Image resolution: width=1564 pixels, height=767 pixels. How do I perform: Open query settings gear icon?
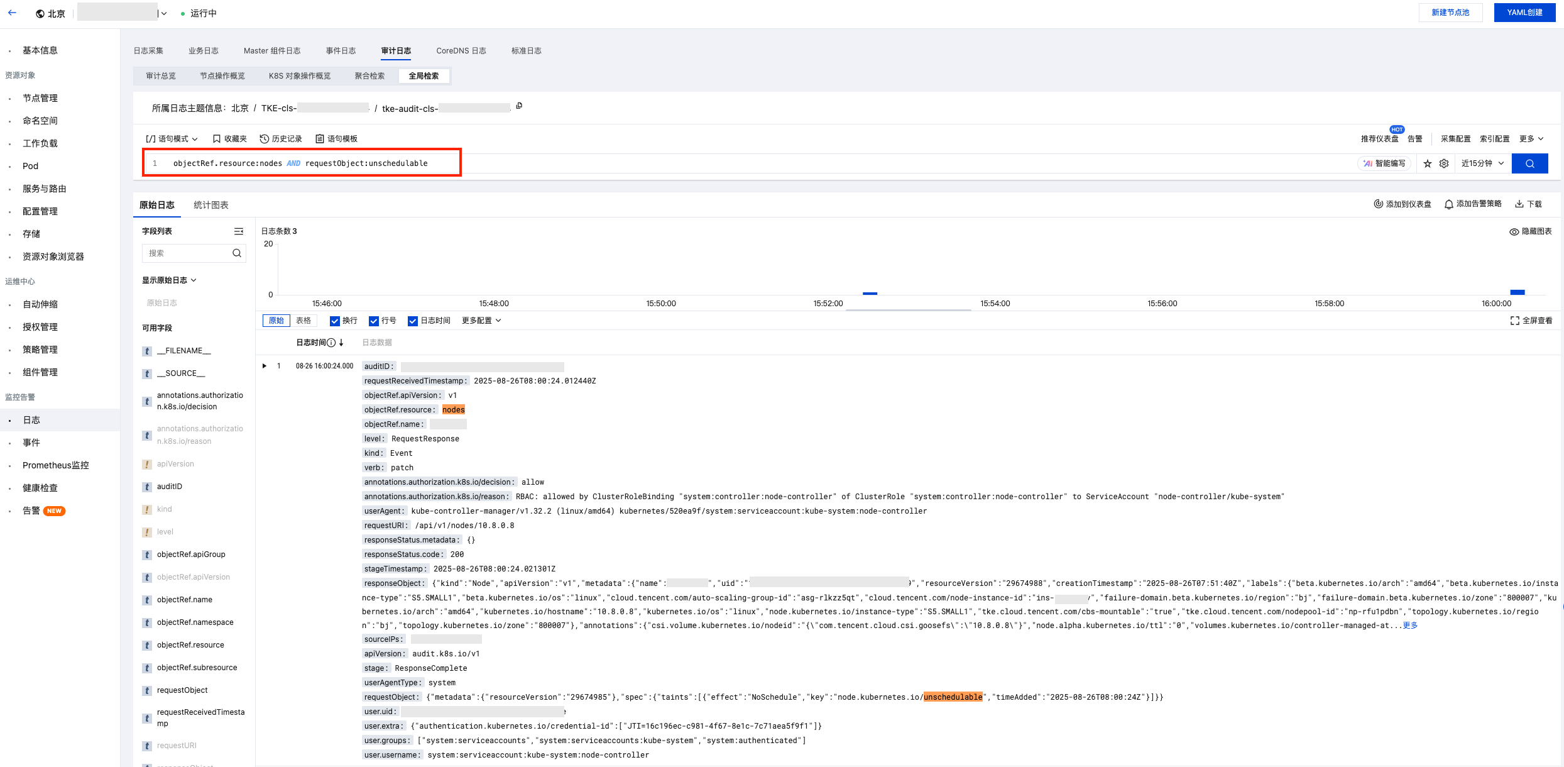click(1444, 163)
